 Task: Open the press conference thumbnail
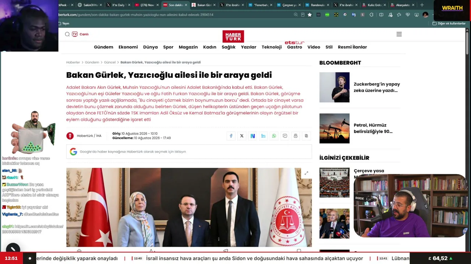click(334, 224)
